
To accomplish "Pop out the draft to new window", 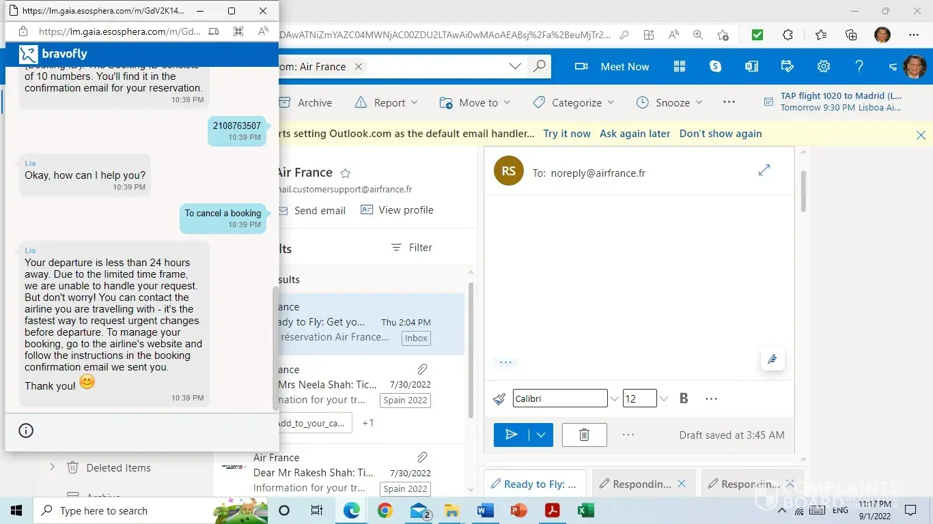I will point(764,170).
